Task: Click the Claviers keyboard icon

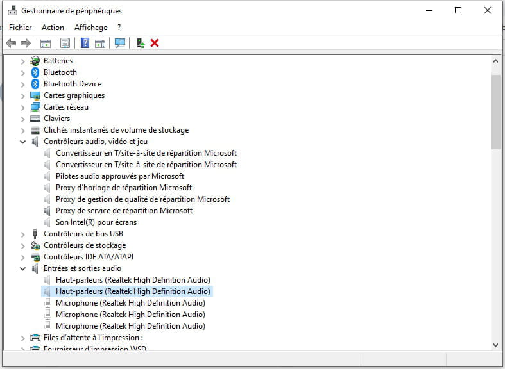Action: point(35,119)
